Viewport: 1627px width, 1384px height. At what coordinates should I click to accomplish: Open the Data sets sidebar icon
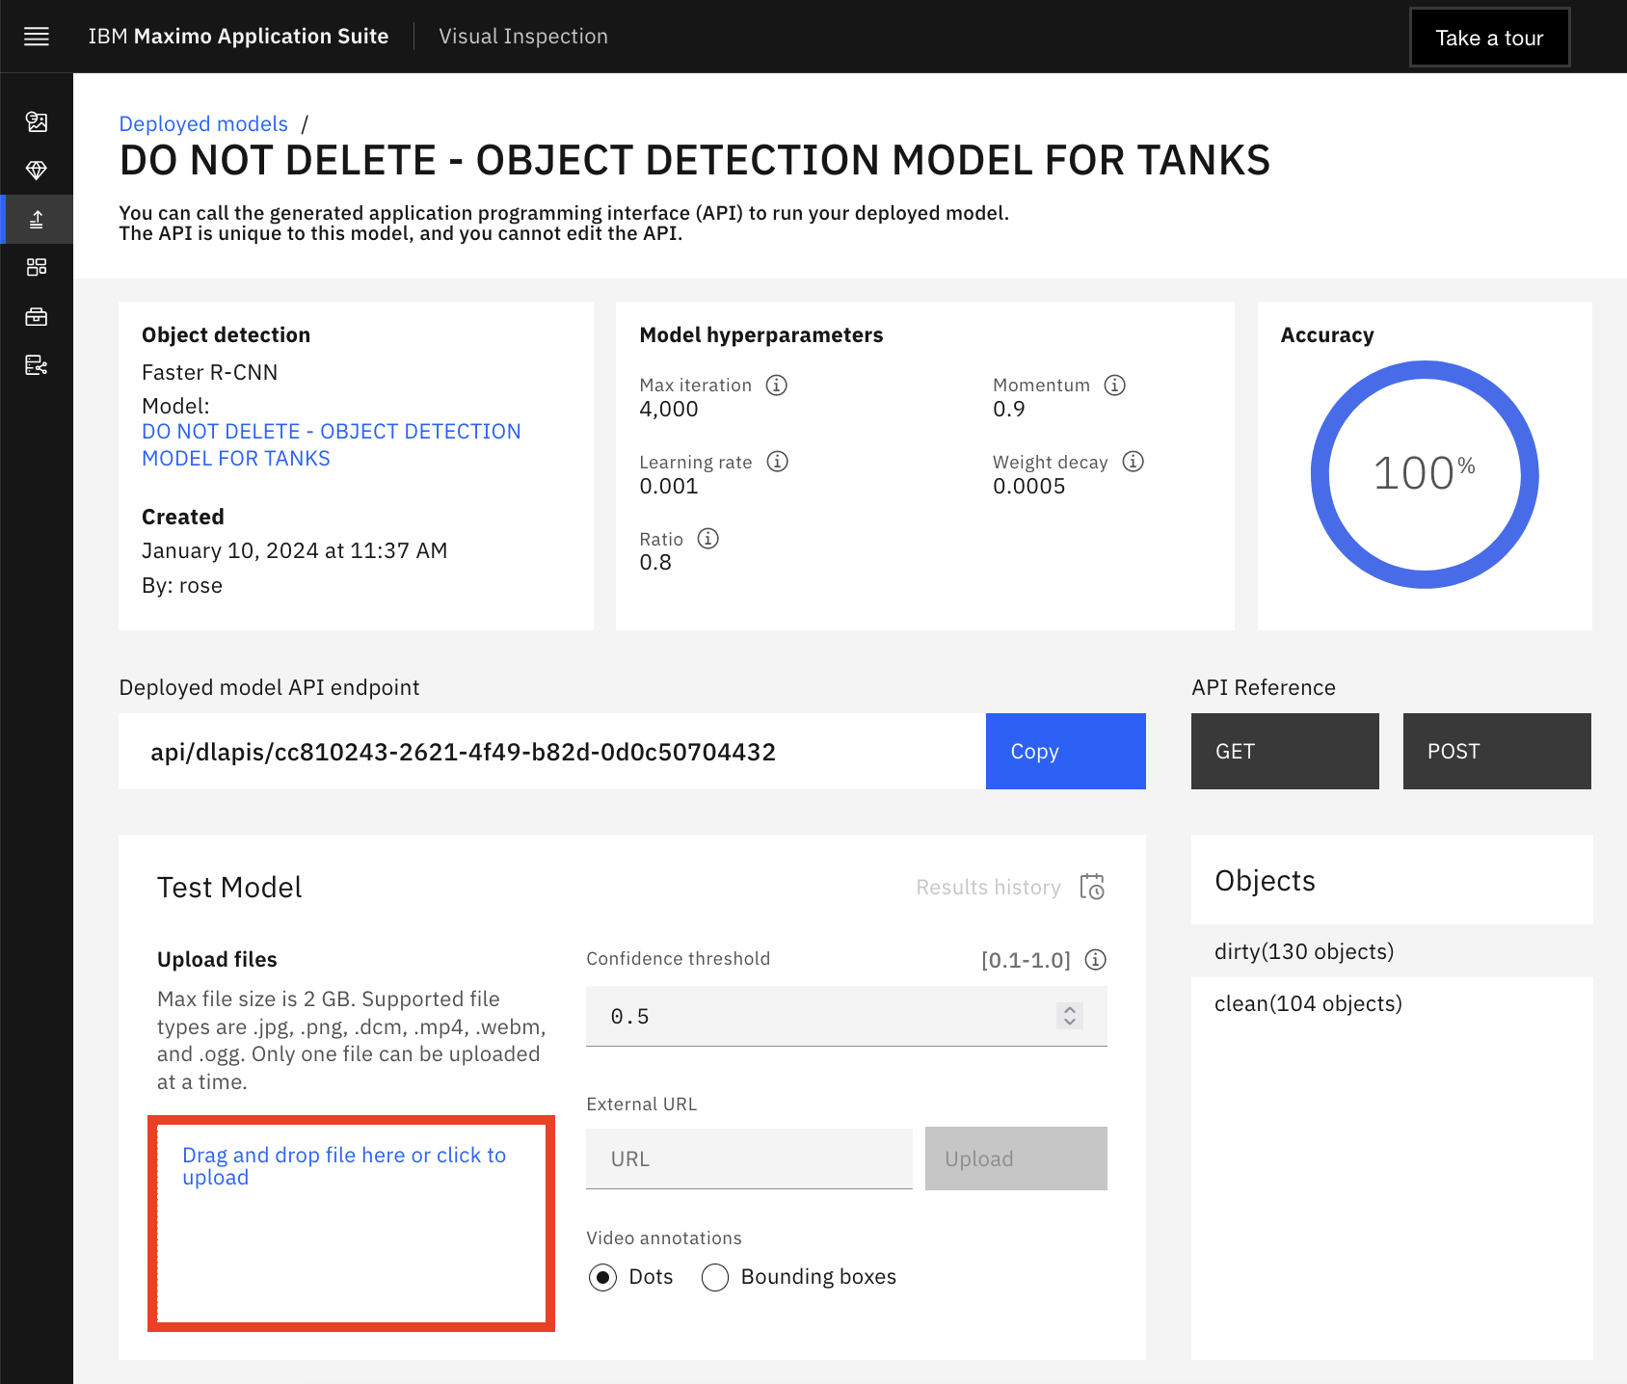pos(37,122)
